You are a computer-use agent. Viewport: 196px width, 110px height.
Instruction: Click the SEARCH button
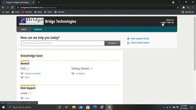[x=112, y=43]
